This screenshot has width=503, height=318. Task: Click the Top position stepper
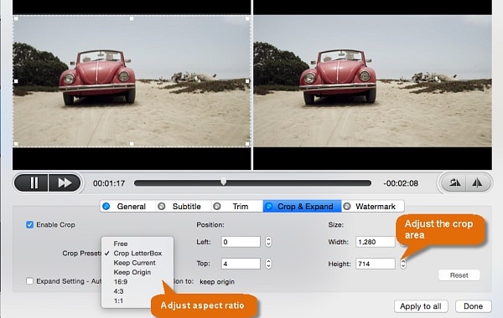(x=268, y=264)
